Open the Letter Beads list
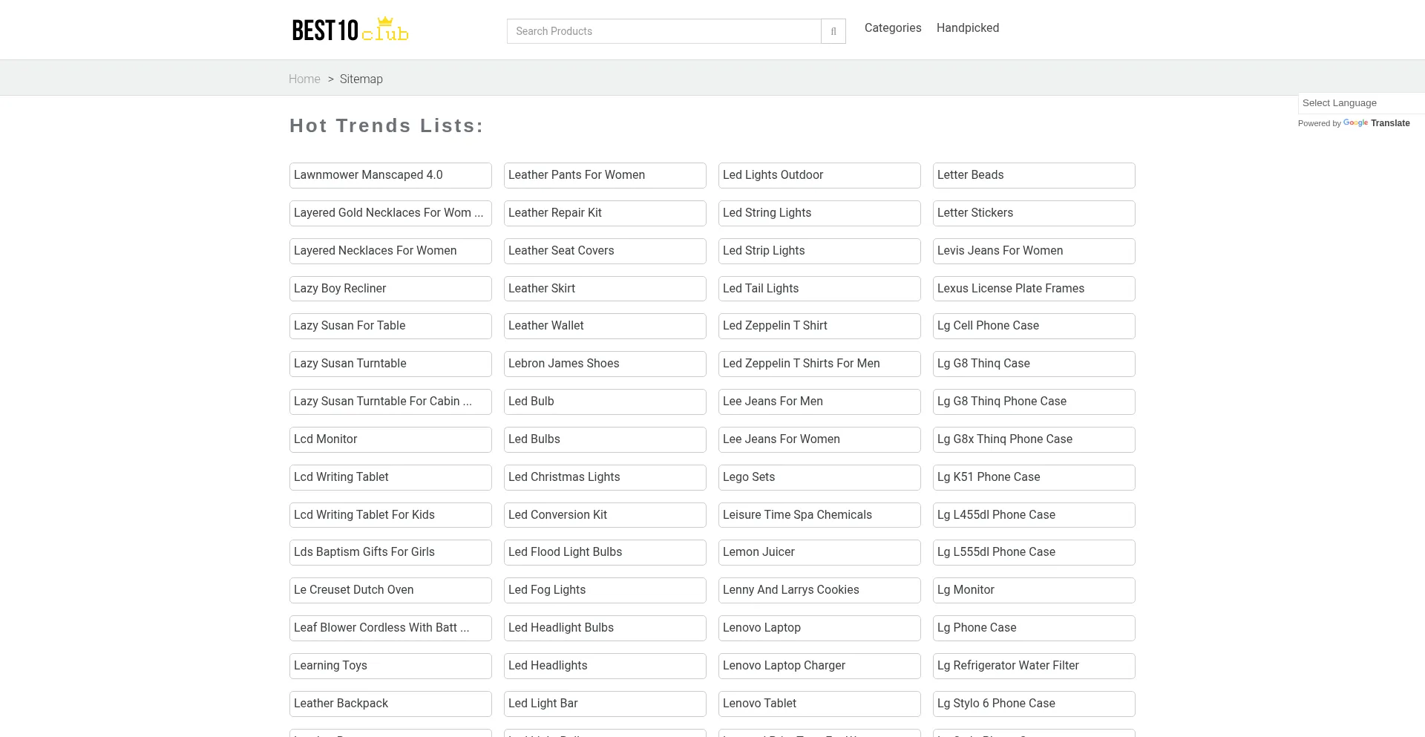 [x=1033, y=175]
